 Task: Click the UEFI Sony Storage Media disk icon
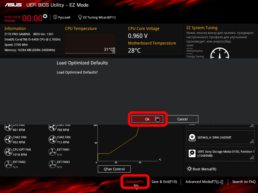coord(192,154)
